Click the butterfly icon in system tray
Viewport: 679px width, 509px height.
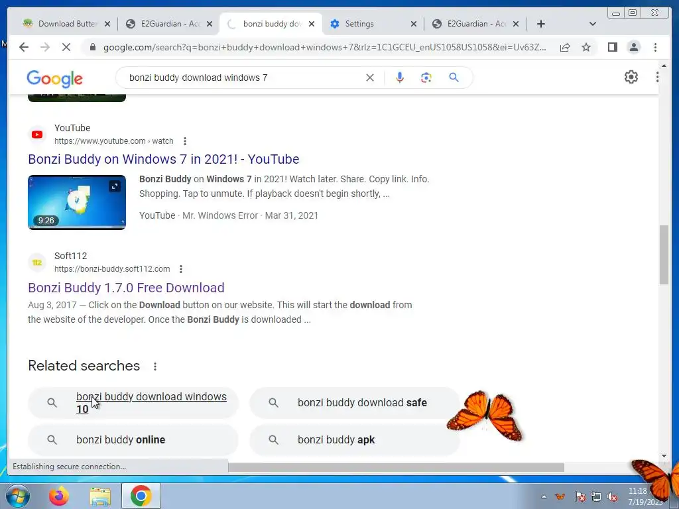pos(560,496)
